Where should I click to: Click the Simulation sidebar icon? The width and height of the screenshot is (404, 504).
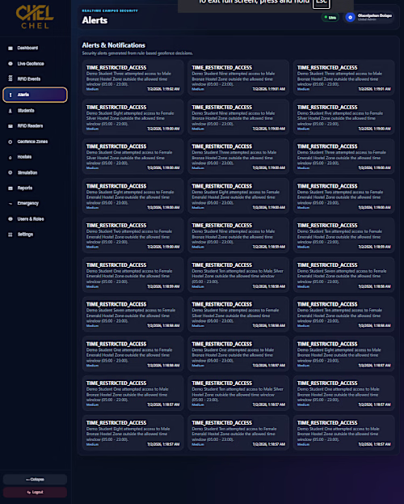coord(11,172)
